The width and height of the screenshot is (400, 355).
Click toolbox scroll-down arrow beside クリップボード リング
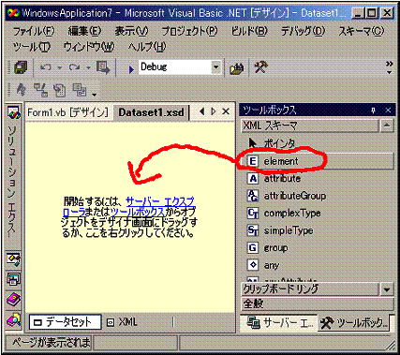[x=387, y=289]
